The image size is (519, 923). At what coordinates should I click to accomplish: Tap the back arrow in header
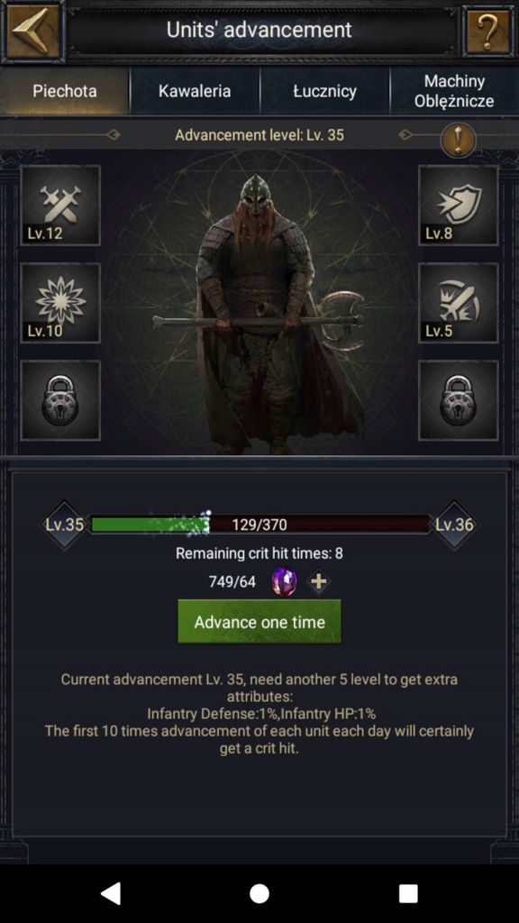33,31
